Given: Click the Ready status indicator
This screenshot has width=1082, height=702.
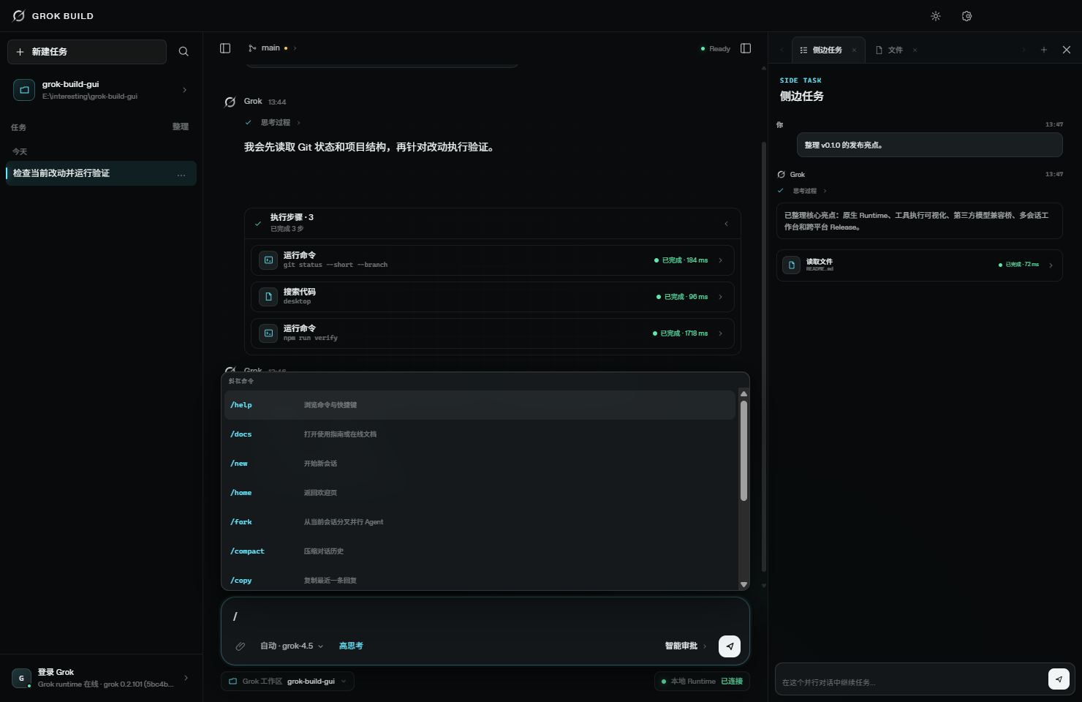Looking at the screenshot, I should pyautogui.click(x=716, y=49).
